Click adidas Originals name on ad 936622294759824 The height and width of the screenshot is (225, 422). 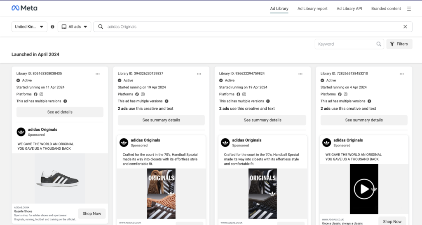tap(247, 140)
